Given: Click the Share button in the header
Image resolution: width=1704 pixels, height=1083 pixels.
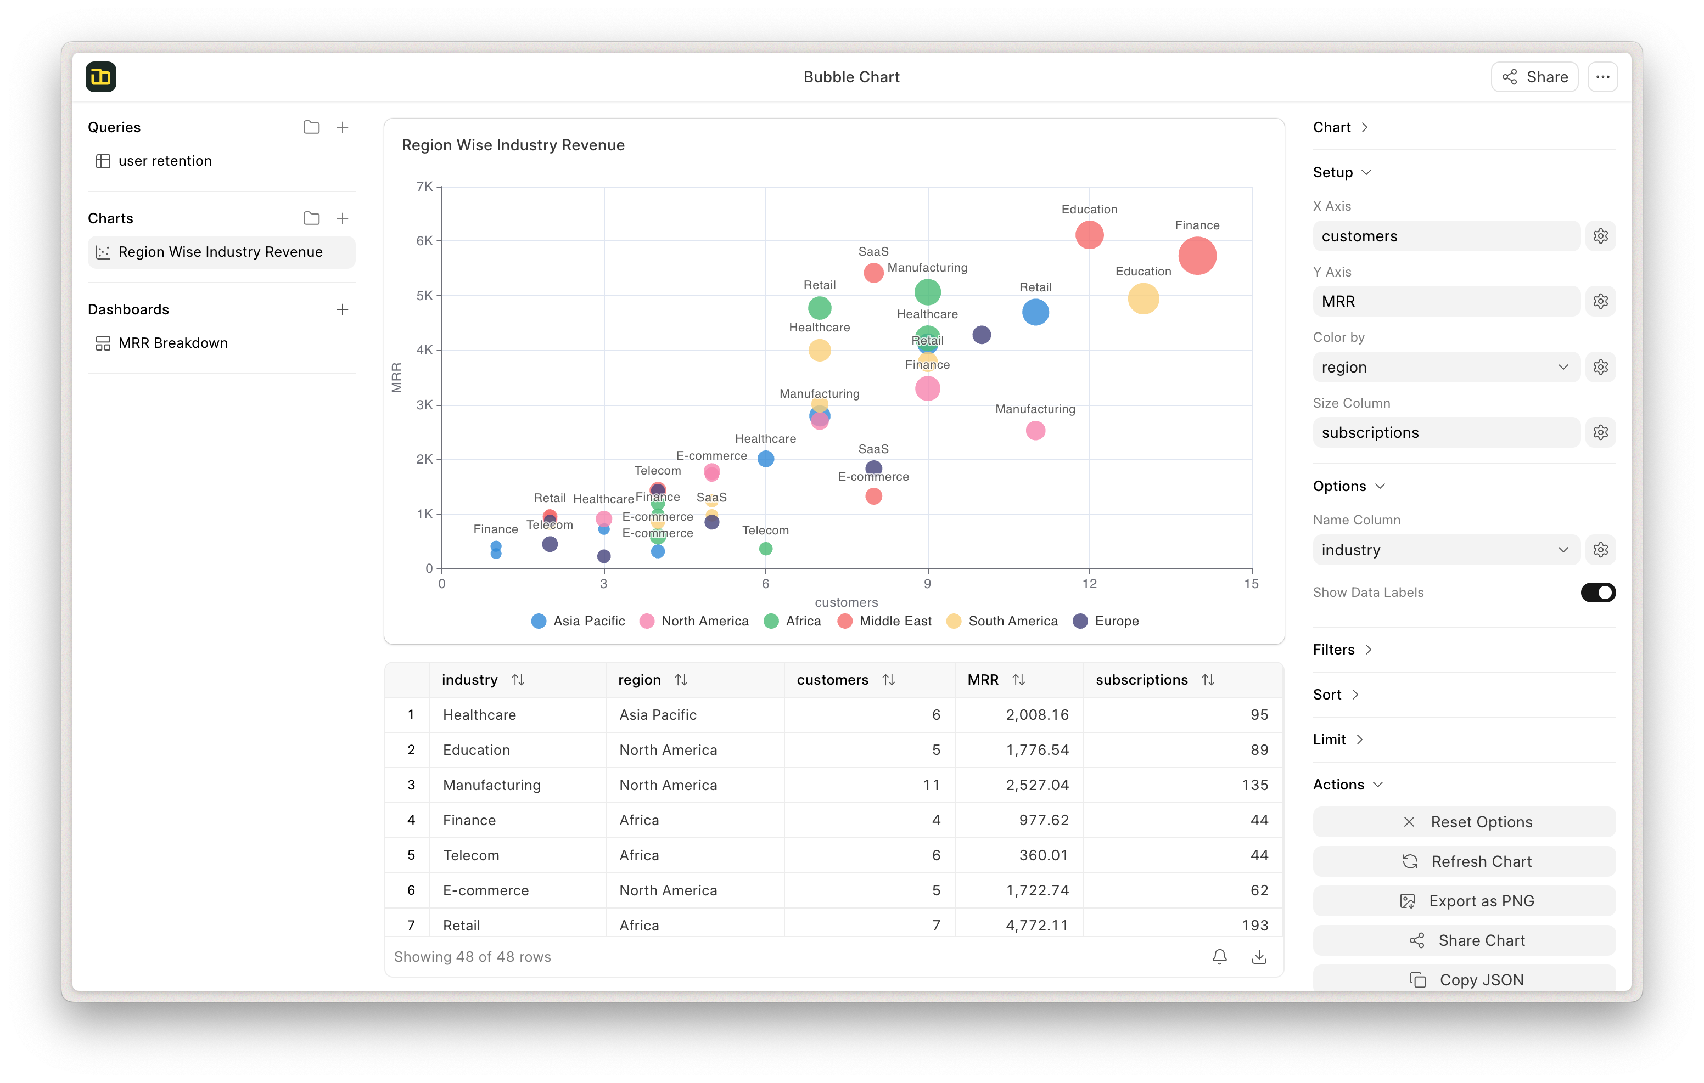Looking at the screenshot, I should click(1534, 77).
